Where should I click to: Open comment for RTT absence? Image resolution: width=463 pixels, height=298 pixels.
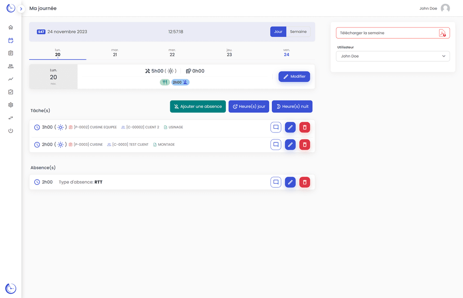click(276, 182)
